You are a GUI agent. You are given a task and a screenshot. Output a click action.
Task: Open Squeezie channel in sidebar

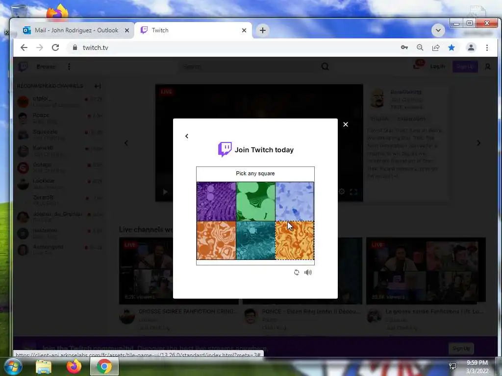[x=59, y=135]
